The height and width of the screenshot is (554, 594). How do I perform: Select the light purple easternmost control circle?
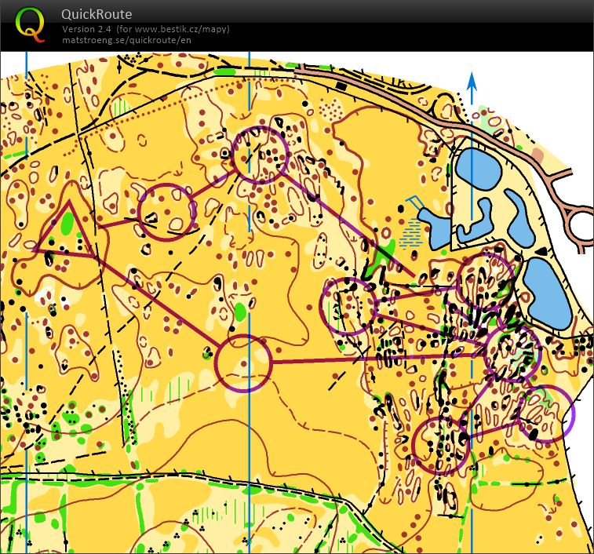(x=546, y=414)
